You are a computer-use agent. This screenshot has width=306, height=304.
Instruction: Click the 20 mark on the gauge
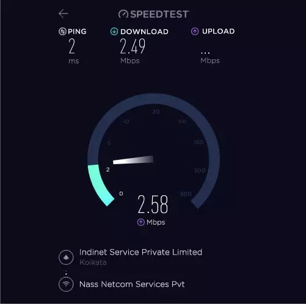156,112
